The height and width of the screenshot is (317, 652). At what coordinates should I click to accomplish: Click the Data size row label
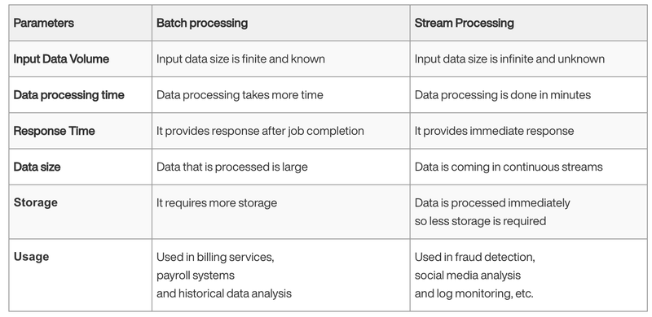[37, 167]
